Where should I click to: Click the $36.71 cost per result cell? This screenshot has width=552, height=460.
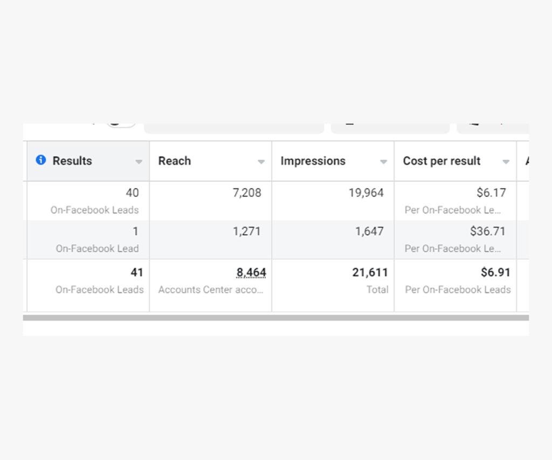pyautogui.click(x=456, y=240)
